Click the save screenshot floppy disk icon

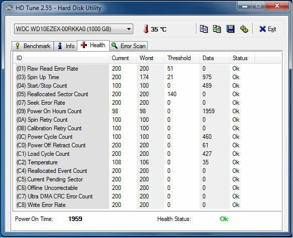[x=230, y=29]
